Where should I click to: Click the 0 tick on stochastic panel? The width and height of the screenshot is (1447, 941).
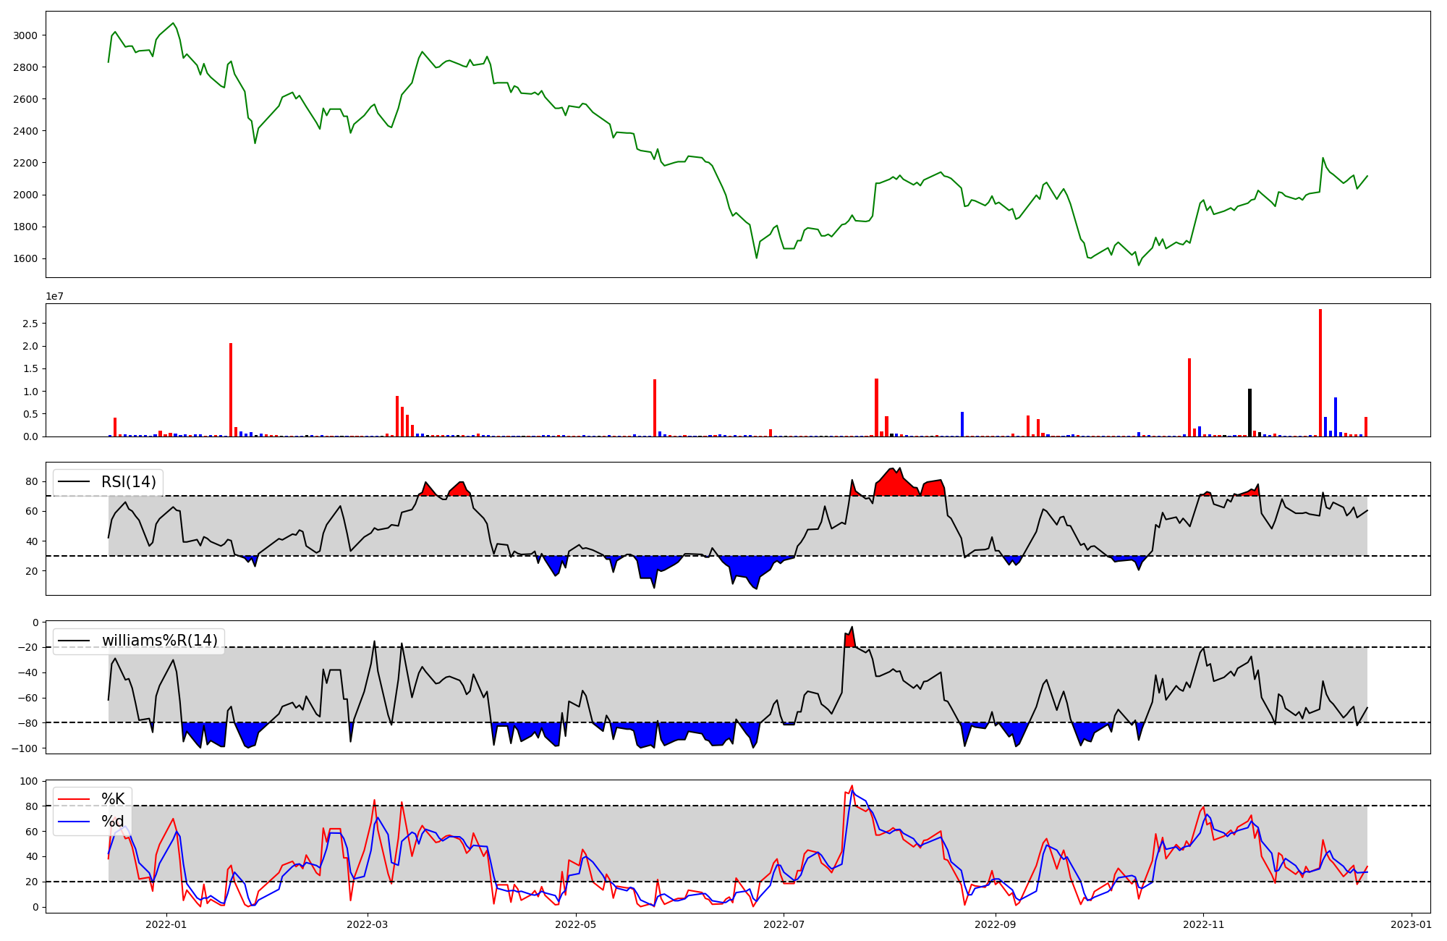click(x=35, y=907)
